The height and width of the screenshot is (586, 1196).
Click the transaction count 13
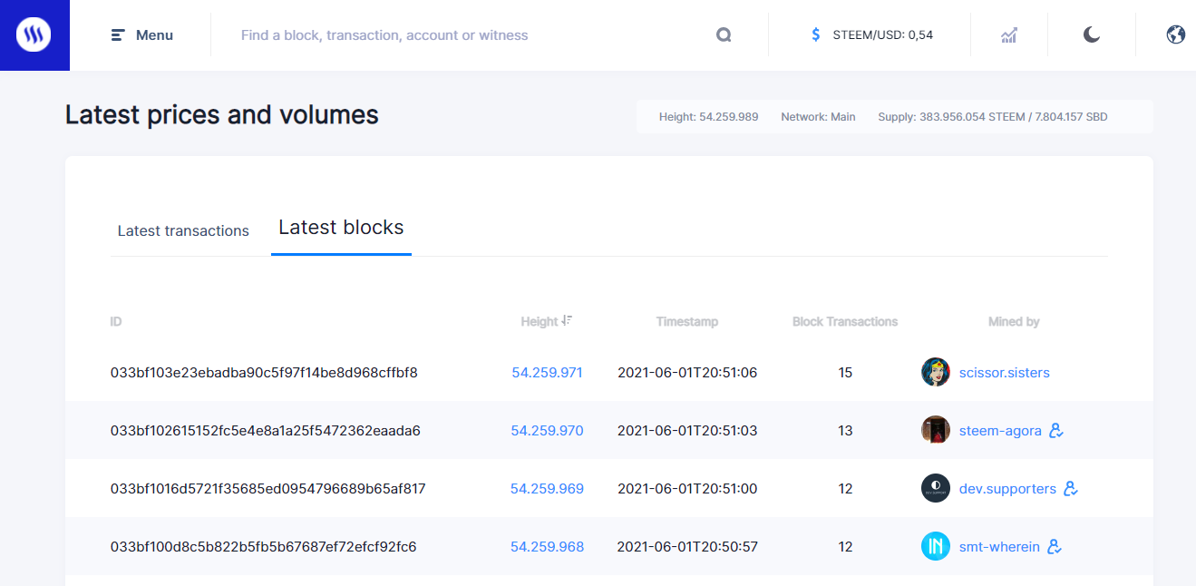tap(845, 431)
